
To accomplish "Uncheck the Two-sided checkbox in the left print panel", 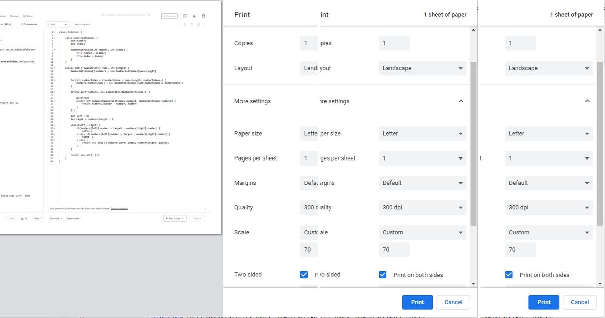I will [304, 274].
